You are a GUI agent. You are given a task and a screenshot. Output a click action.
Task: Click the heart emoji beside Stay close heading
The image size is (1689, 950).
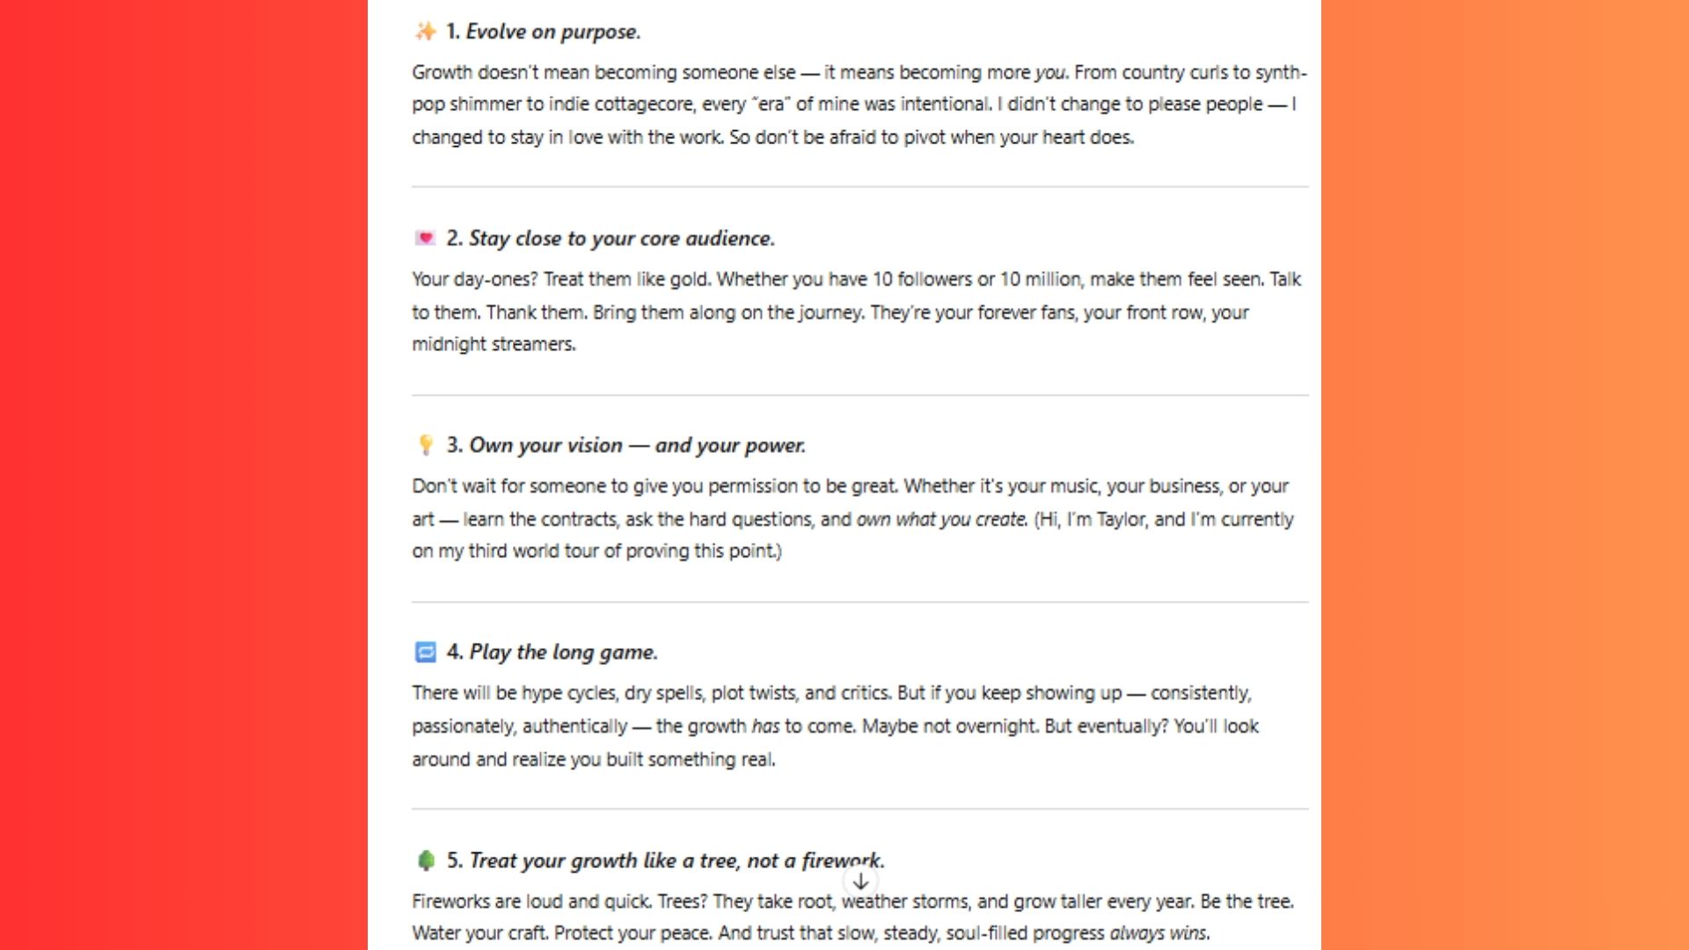(x=426, y=238)
